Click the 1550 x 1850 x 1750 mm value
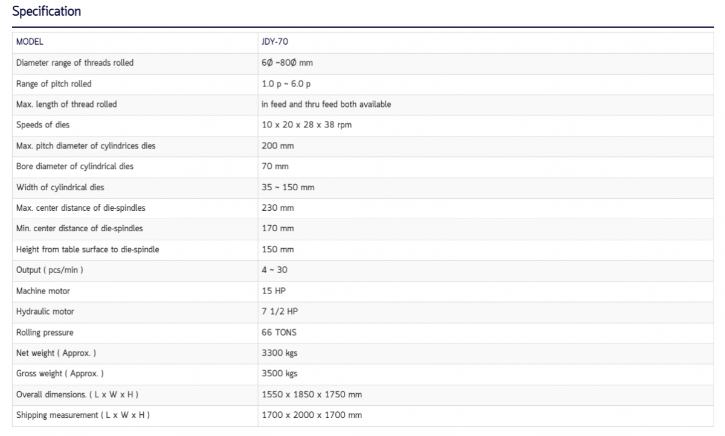 click(x=312, y=394)
